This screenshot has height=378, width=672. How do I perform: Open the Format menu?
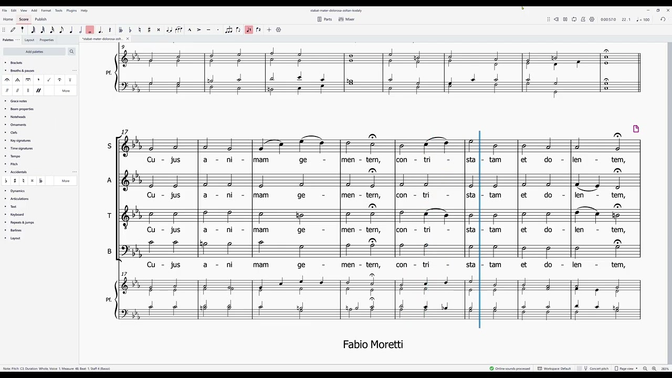point(46,10)
